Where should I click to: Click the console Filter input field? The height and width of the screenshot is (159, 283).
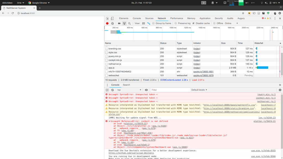pos(166,90)
